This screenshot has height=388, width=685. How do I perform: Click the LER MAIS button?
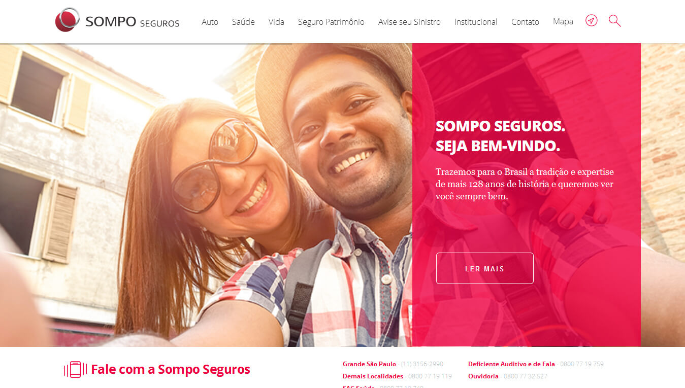click(x=484, y=268)
